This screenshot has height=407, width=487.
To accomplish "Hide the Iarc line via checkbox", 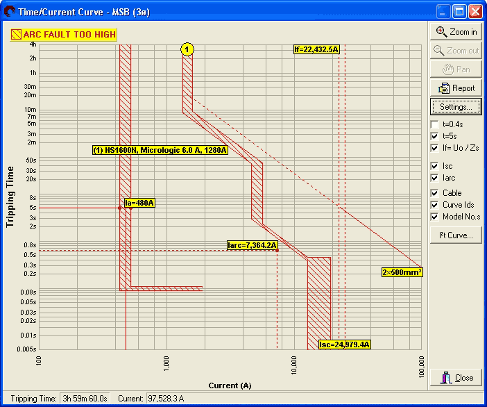I will tap(435, 178).
